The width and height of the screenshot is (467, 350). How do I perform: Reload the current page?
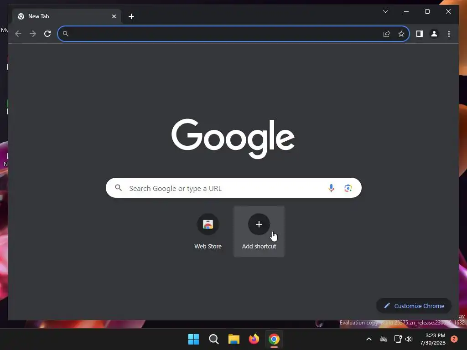(x=47, y=34)
